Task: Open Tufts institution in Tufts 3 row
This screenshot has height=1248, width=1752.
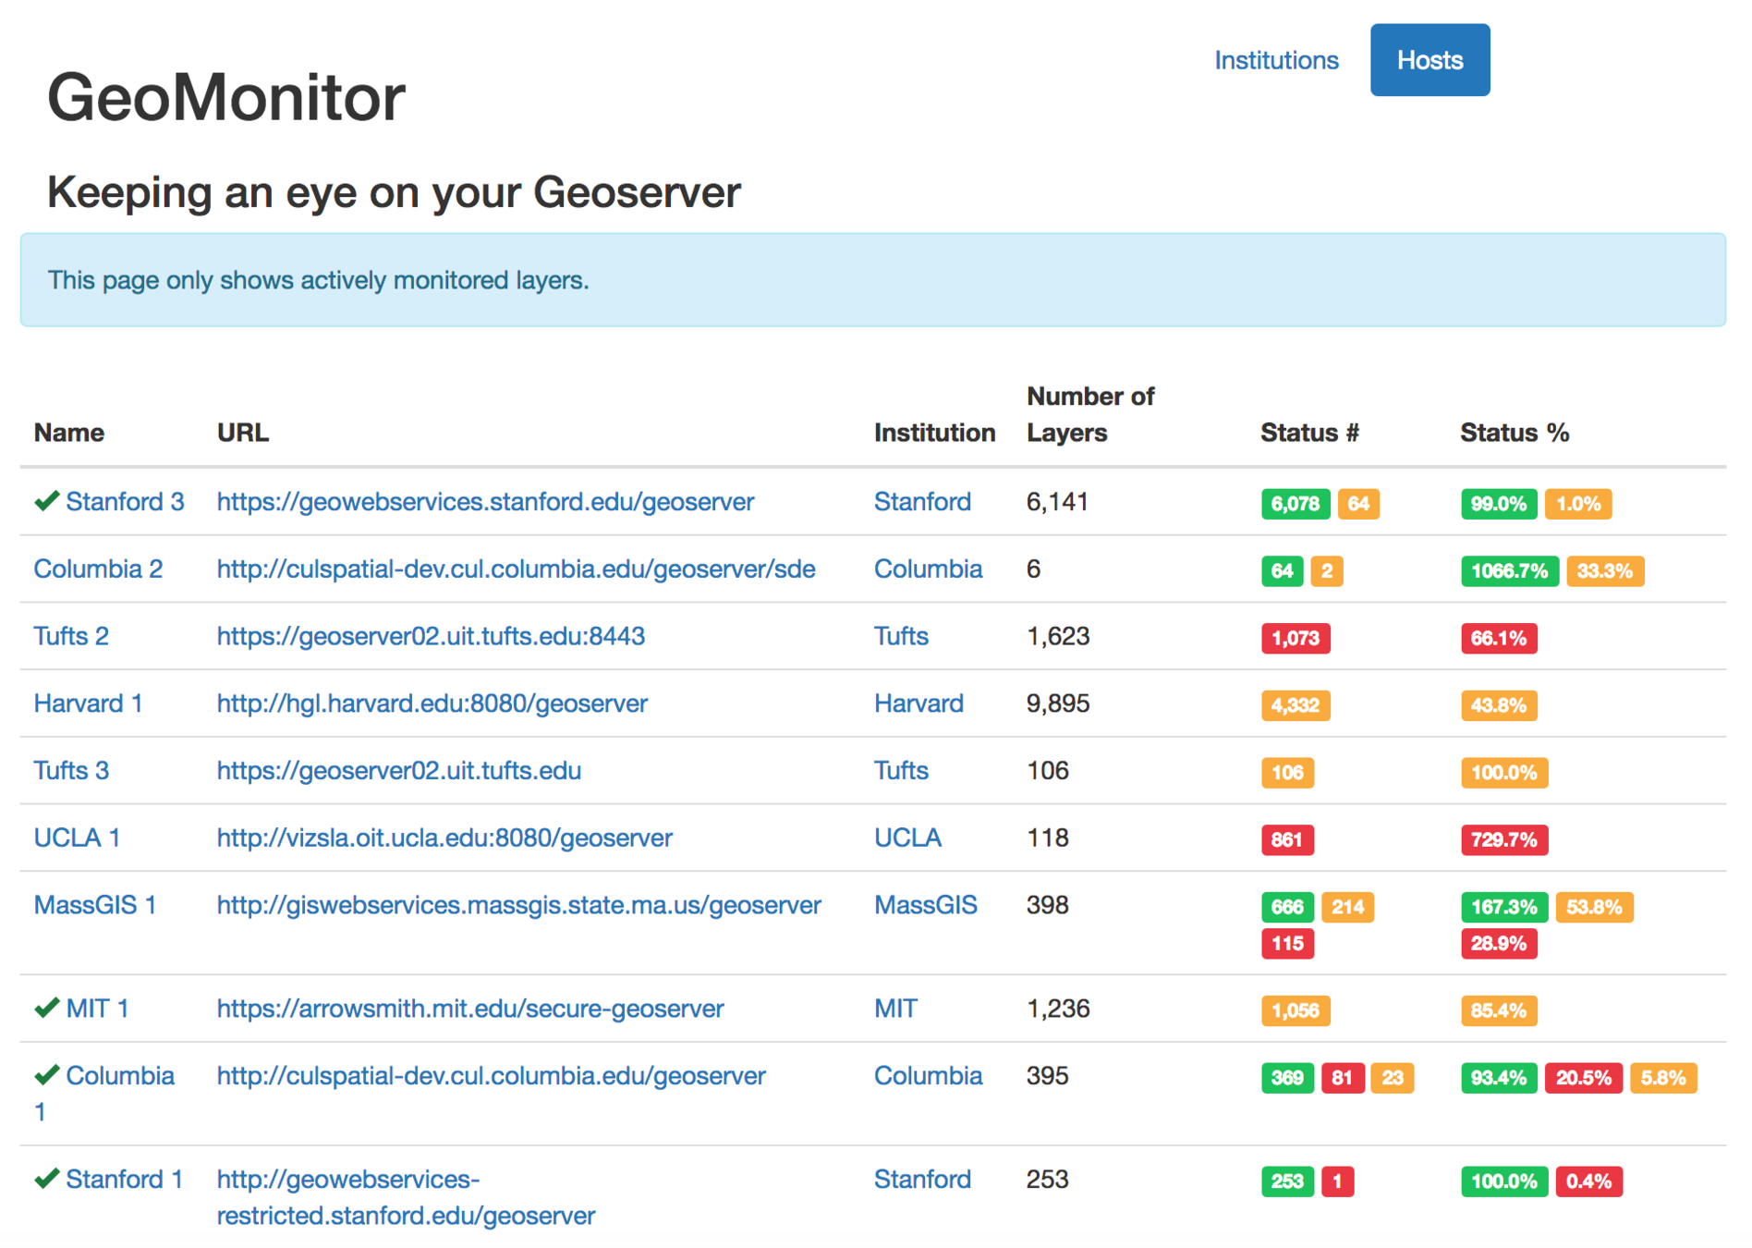Action: coord(901,771)
